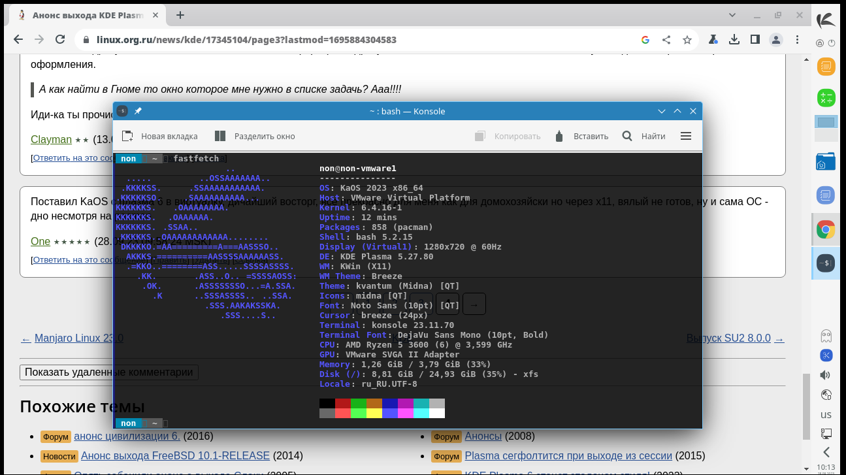Expand hidden system tray icons arrow
Viewport: 846px width, 475px height.
click(826, 452)
